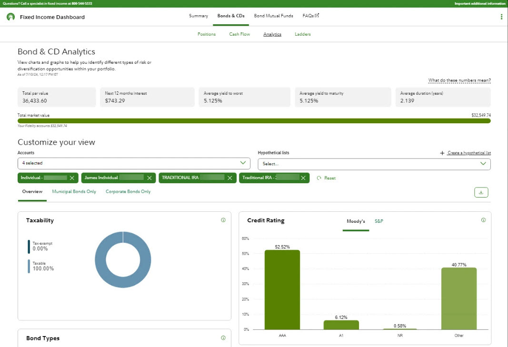Switch to Municipal Bonds Only tab
This screenshot has width=508, height=347.
[x=74, y=191]
